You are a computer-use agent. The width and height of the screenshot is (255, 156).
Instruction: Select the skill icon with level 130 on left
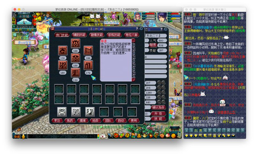pyautogui.click(x=63, y=50)
